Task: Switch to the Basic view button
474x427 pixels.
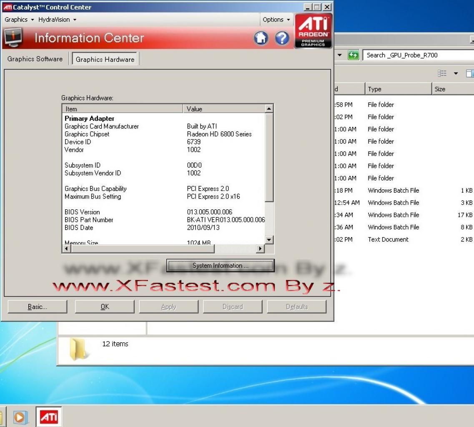Action: [37, 306]
